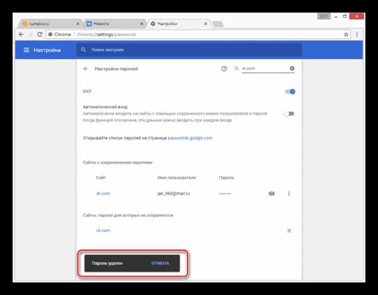This screenshot has height=295, width=378.
Task: Switch to the Новости tab
Action: click(113, 23)
